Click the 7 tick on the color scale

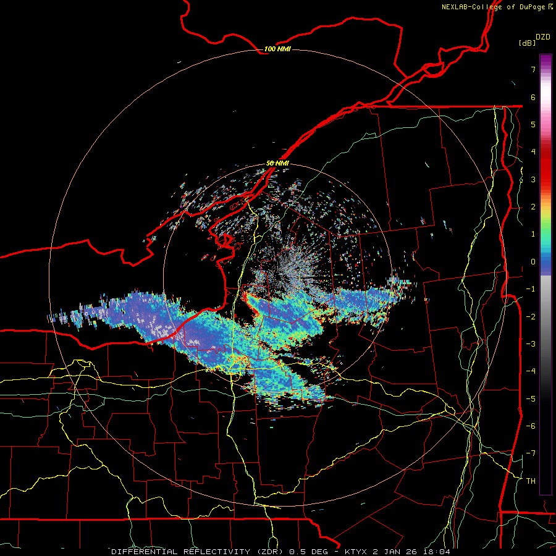533,69
